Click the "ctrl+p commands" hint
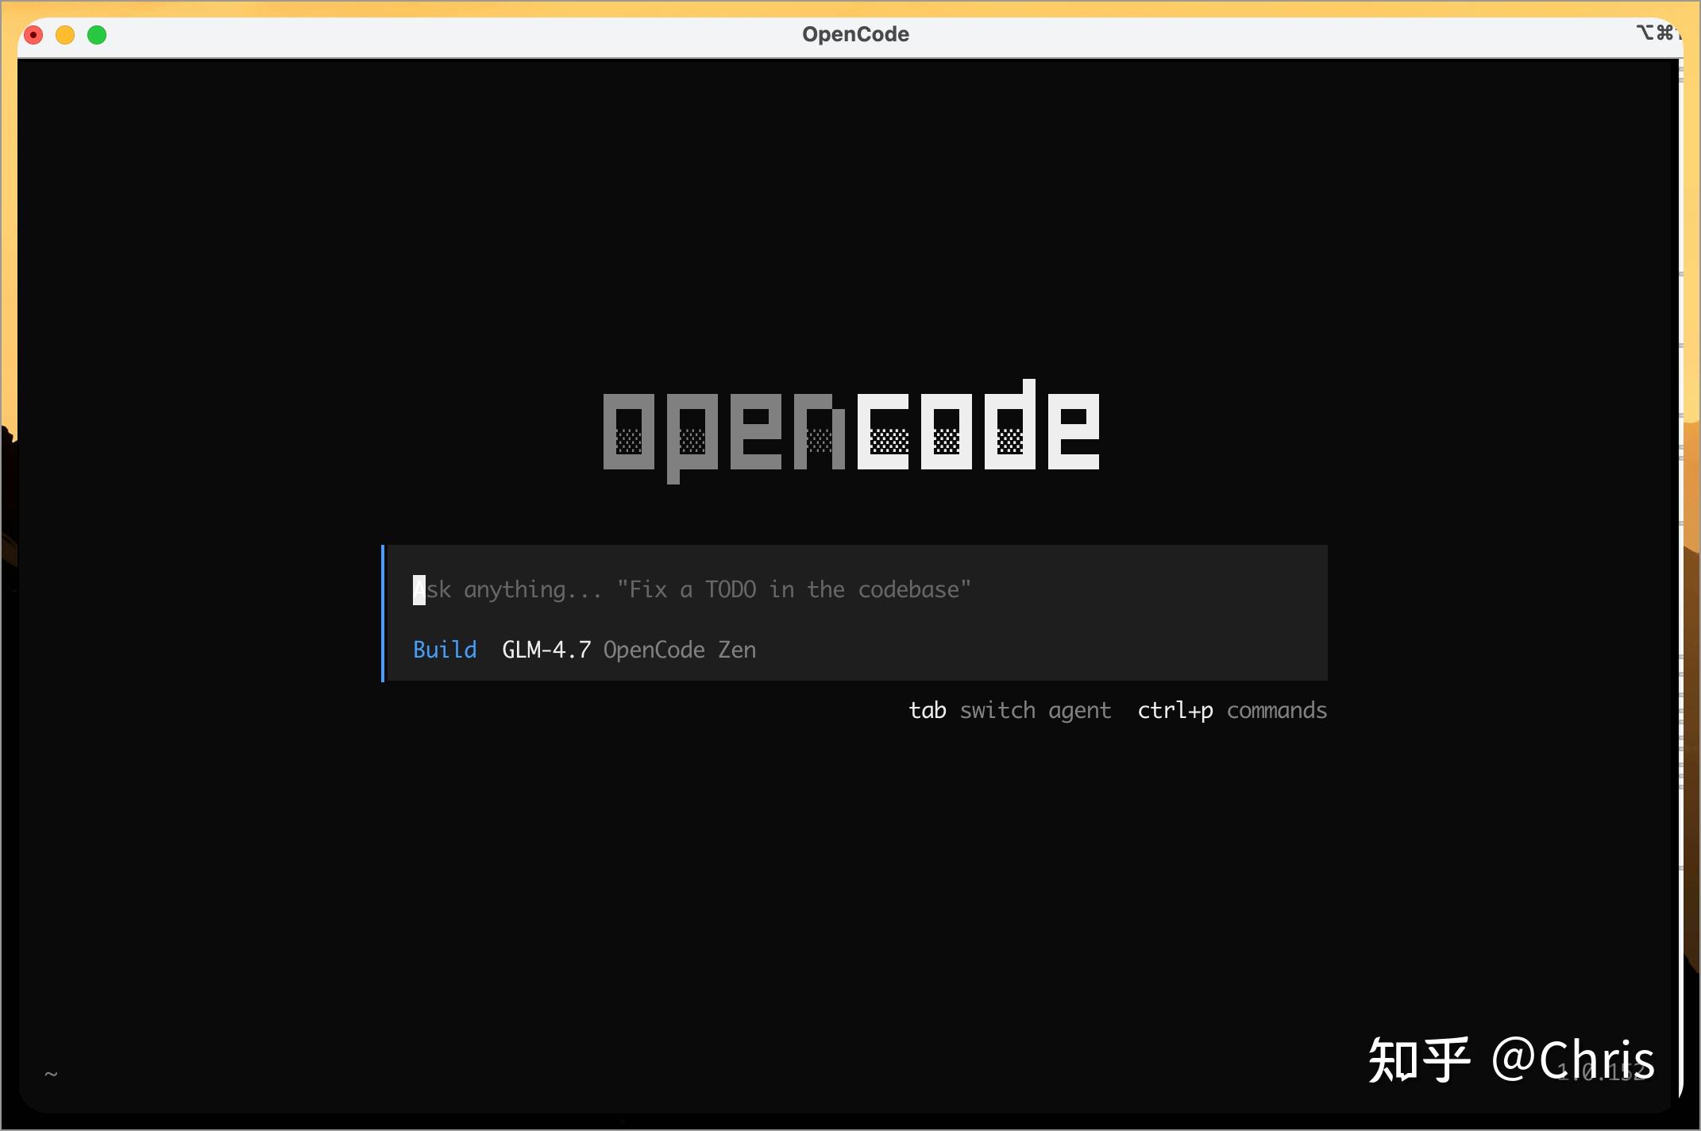 point(1232,710)
